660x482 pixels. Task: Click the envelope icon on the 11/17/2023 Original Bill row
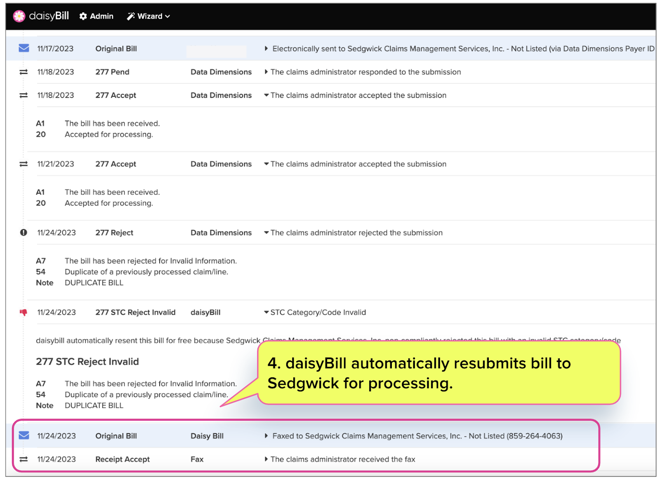pos(24,48)
